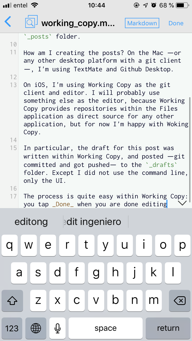
Task: Tap the z key
Action: click(38, 301)
